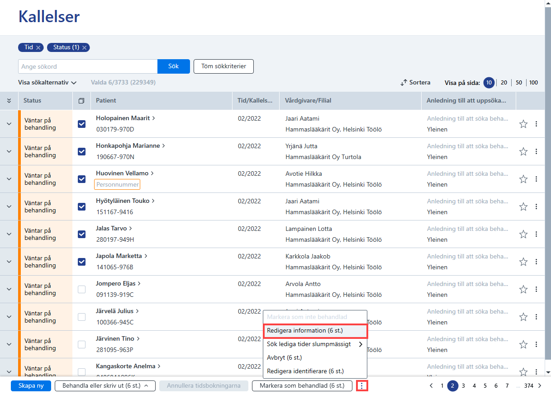Image resolution: width=551 pixels, height=394 pixels.
Task: Expand the Jalas Tarvo row chevron
Action: click(x=9, y=234)
